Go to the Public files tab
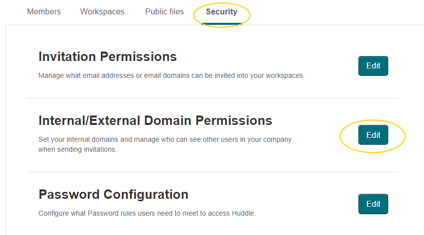Screen dimensions: 424x235 pos(164,11)
